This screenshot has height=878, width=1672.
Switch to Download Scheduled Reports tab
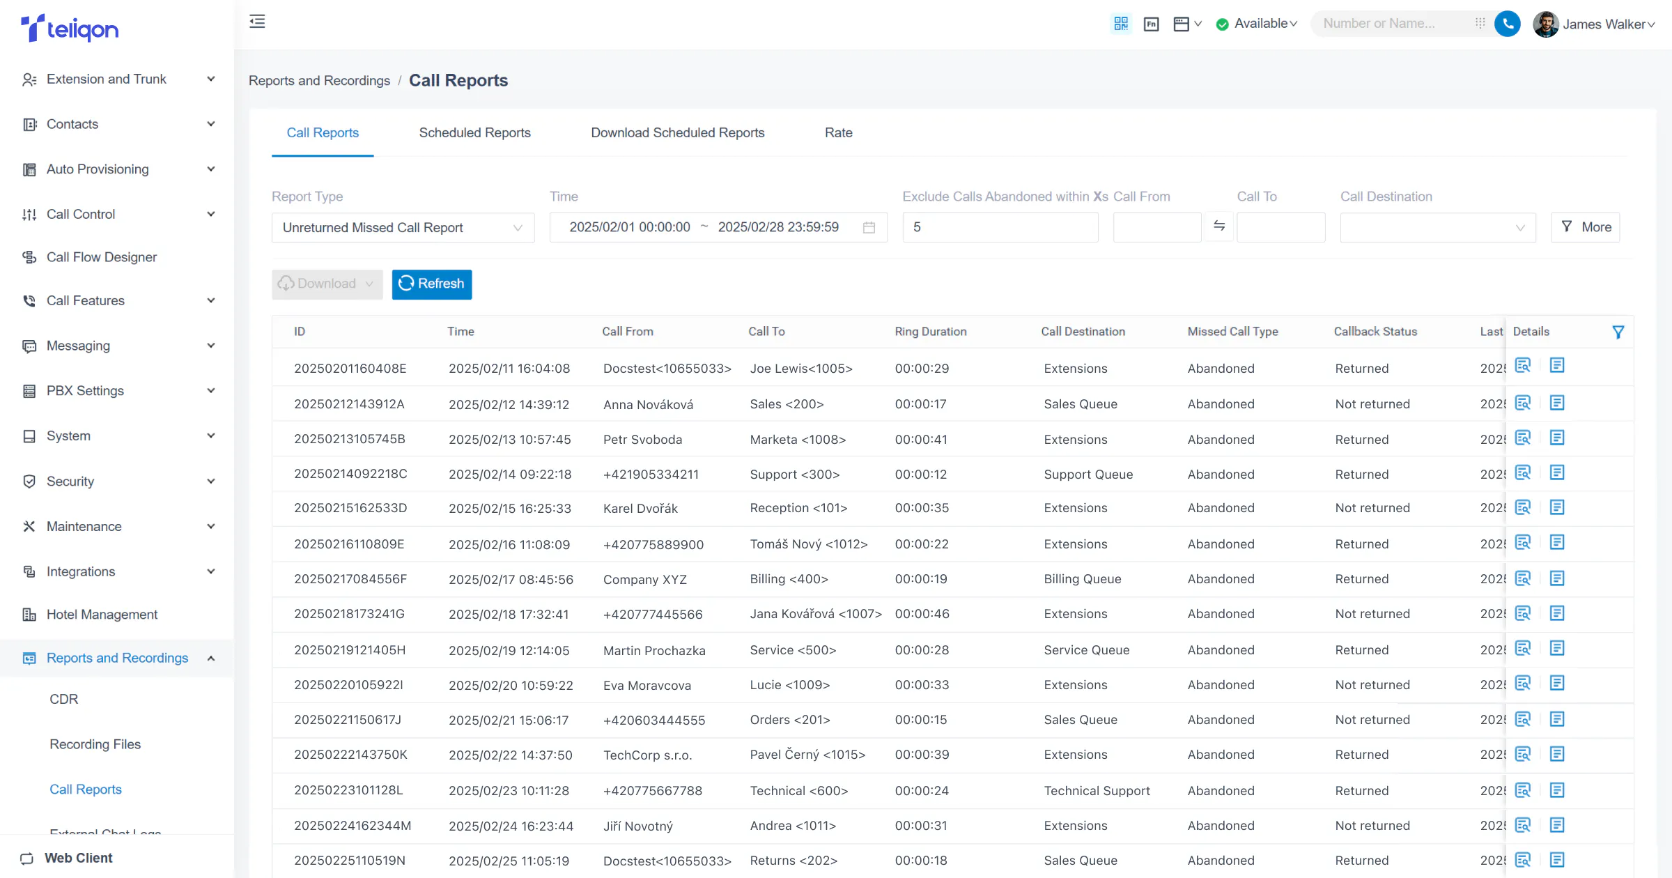(677, 133)
